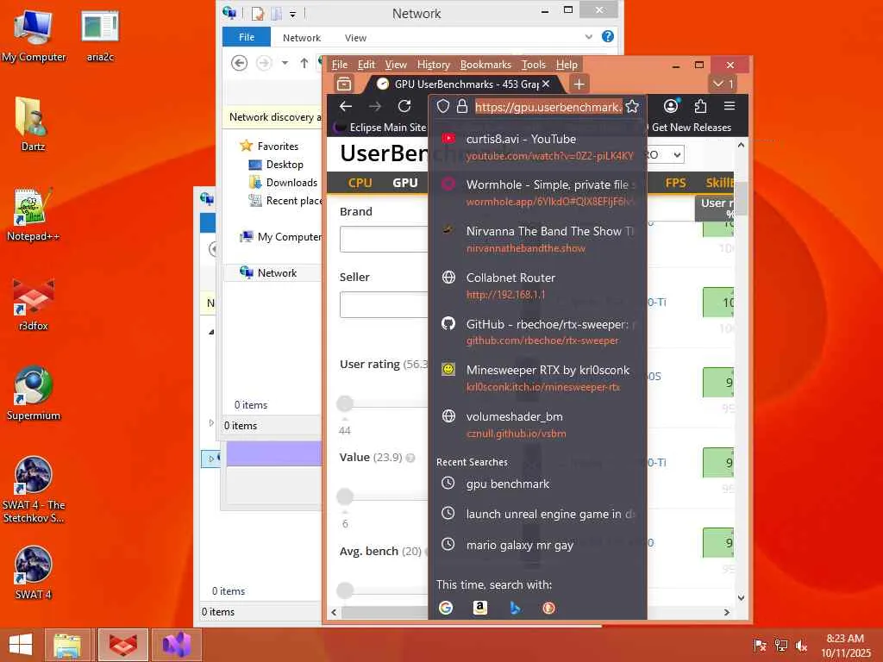
Task: Click the Avg. bench slider handle
Action: tap(345, 590)
